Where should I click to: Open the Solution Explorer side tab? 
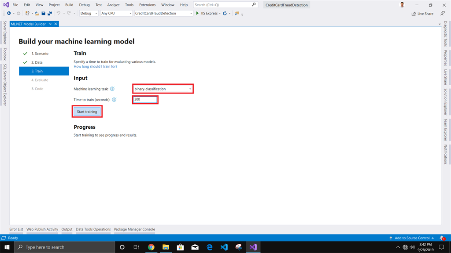pos(446,102)
